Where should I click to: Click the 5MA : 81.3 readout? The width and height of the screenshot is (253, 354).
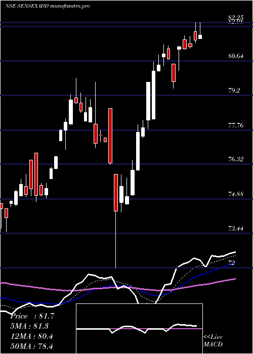(x=29, y=326)
